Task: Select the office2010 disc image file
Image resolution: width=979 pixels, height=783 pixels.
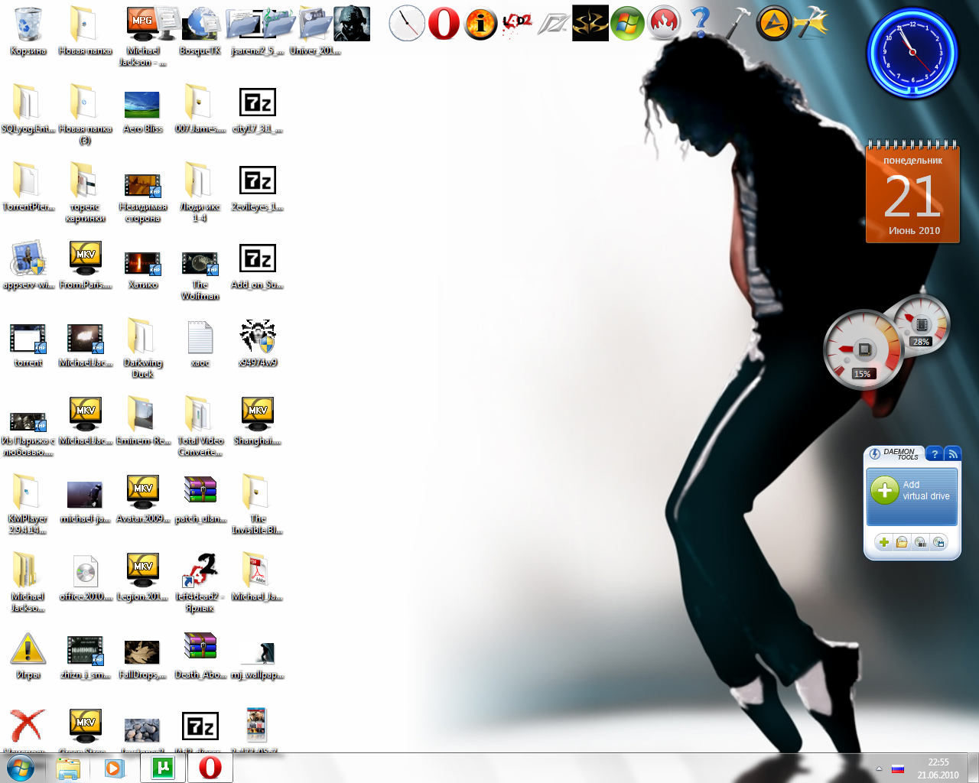Action: click(86, 577)
